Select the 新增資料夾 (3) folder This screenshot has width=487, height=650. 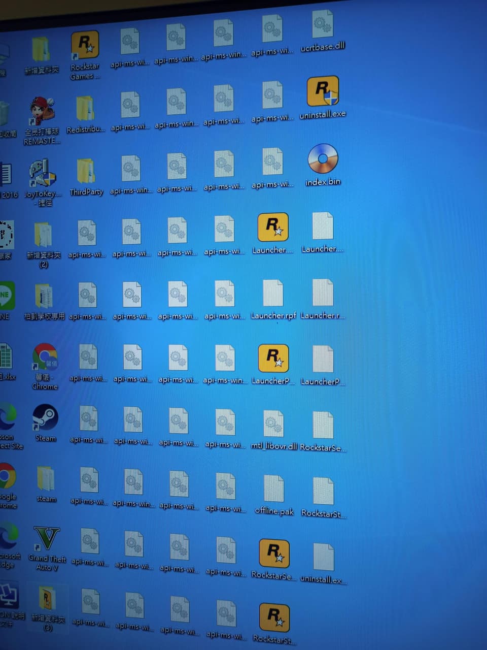click(47, 599)
